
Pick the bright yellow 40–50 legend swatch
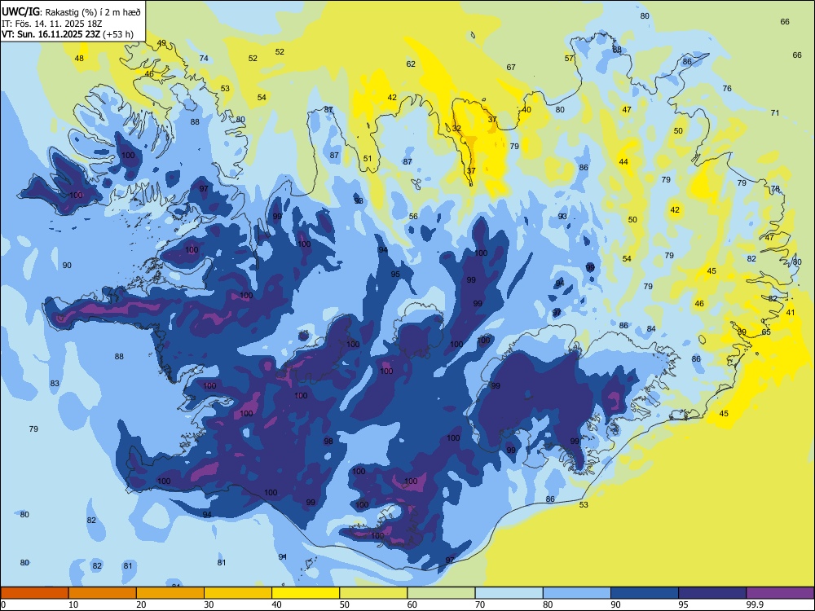coord(306,593)
